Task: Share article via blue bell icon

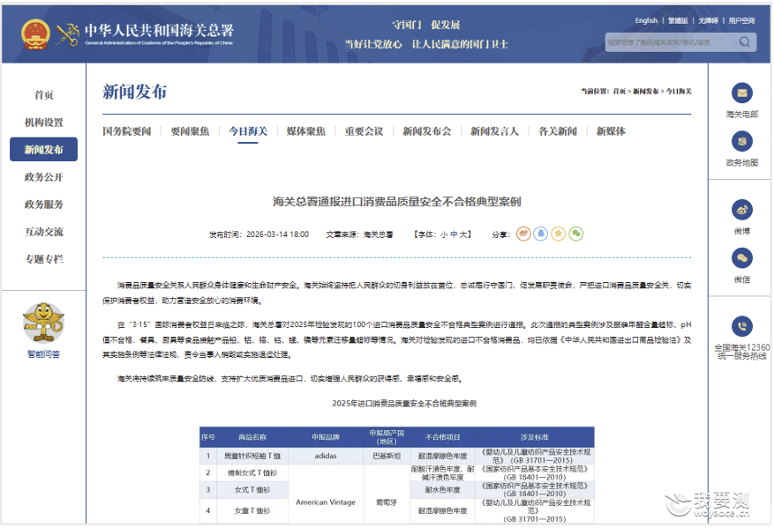Action: [541, 234]
